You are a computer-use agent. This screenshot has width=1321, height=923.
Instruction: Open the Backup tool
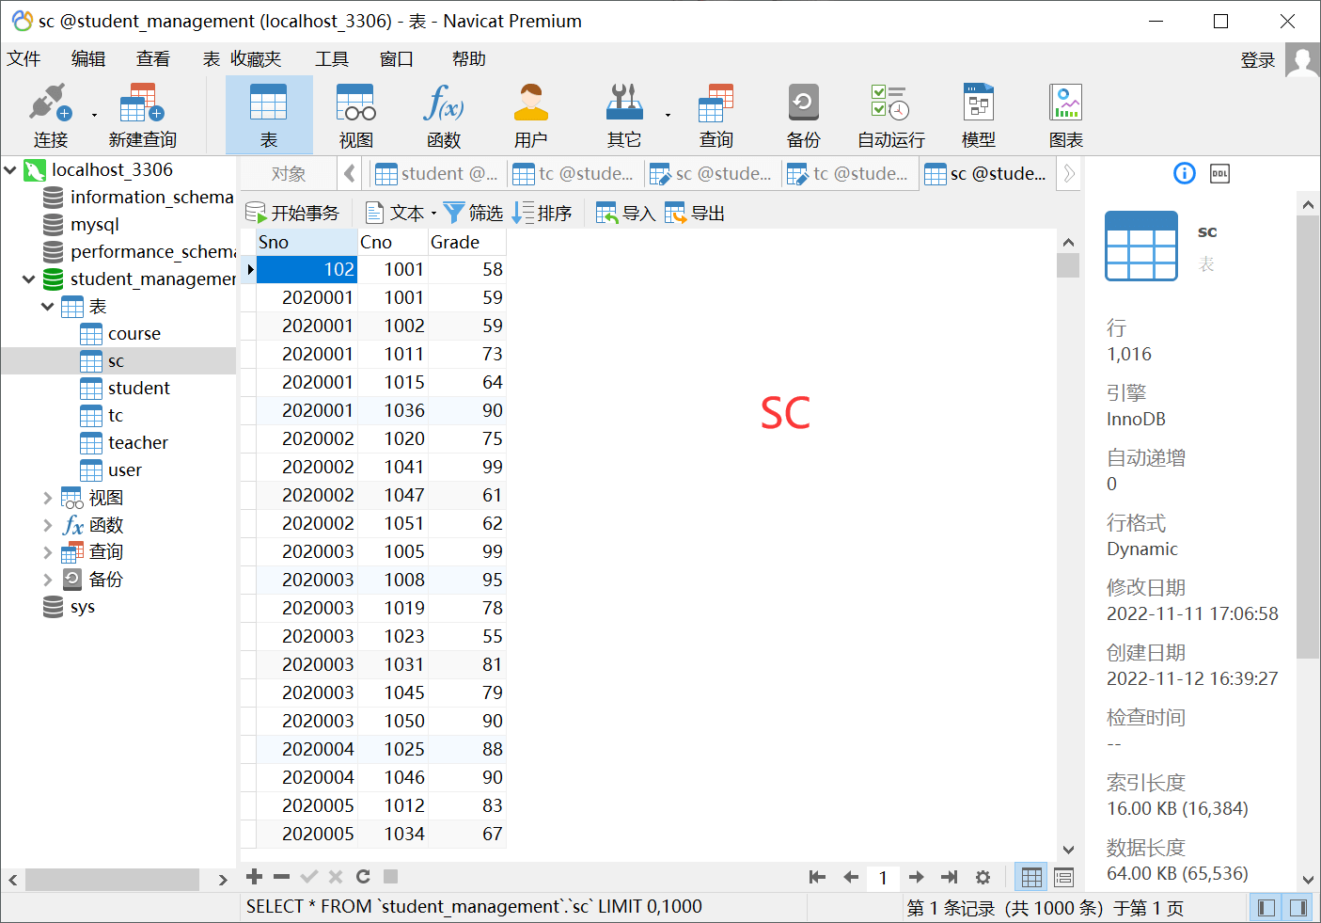pos(803,116)
